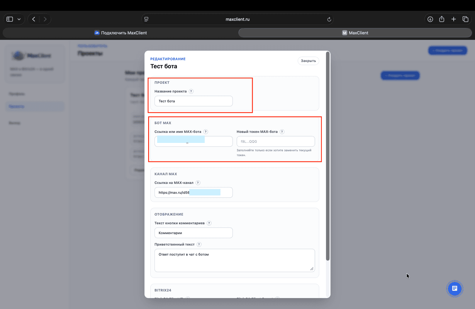Screen dimensions: 475x309
Task: Click the Комментарии text input
Action: [x=193, y=233]
